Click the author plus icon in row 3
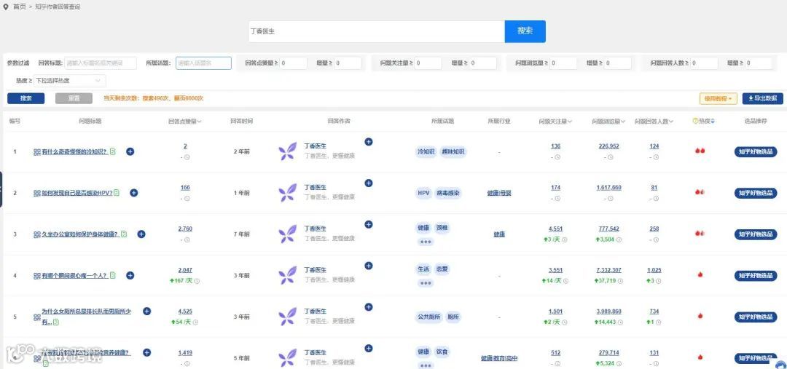The width and height of the screenshot is (787, 369). 369,225
